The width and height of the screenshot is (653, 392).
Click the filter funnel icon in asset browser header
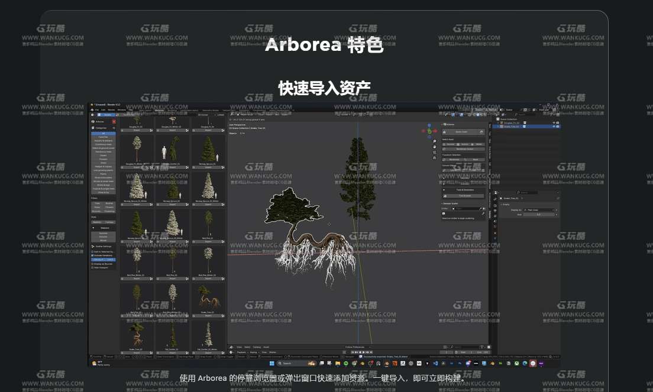[482, 346]
